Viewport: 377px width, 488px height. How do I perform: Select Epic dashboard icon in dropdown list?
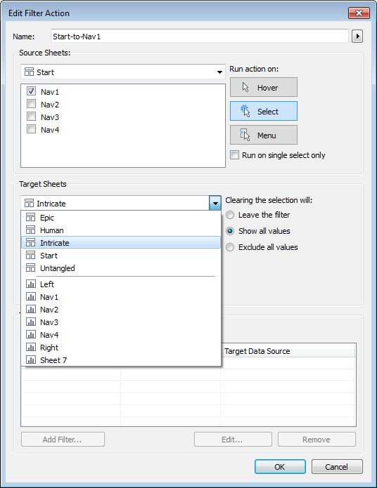point(30,217)
